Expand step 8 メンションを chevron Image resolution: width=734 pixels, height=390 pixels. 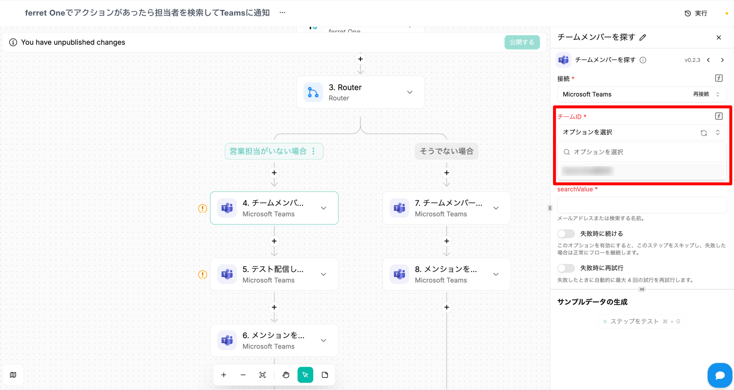tap(496, 274)
